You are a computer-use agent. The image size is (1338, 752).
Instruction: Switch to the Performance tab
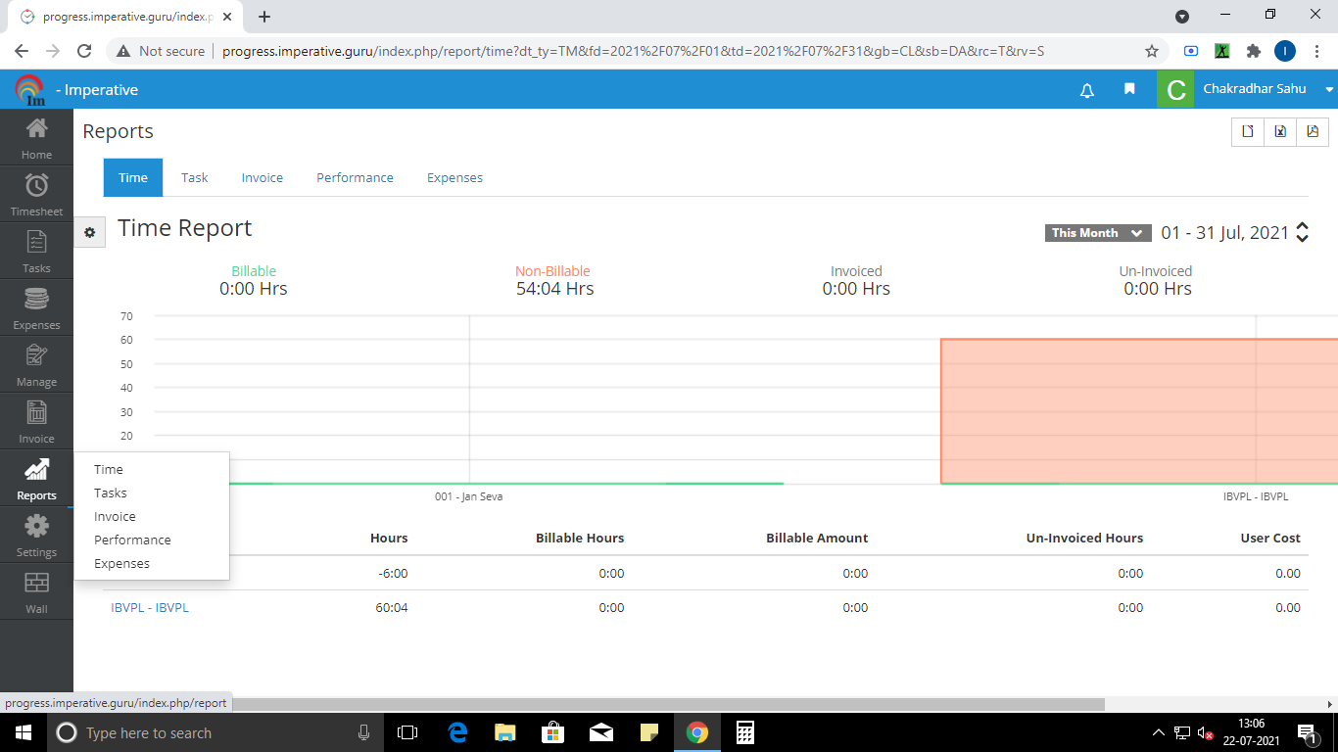355,177
